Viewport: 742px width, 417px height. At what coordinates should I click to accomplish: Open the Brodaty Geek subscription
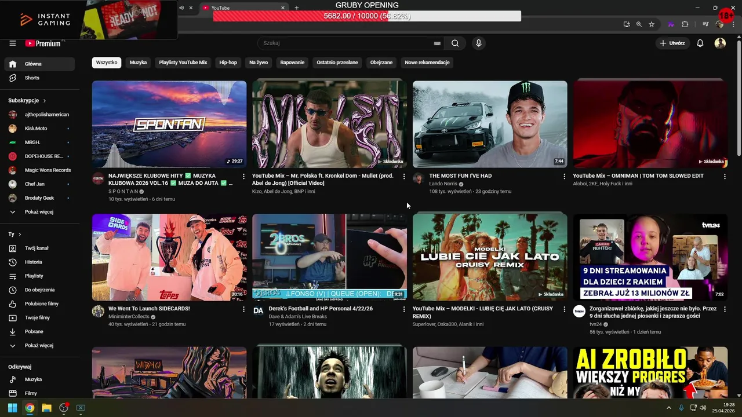point(39,198)
